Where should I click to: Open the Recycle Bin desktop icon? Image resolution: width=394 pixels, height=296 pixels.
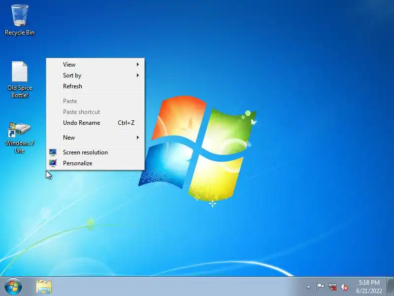[20, 20]
